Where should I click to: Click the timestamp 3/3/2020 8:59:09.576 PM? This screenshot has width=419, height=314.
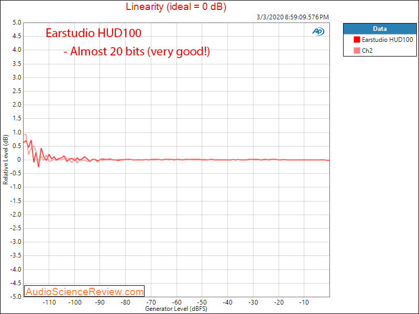point(293,17)
